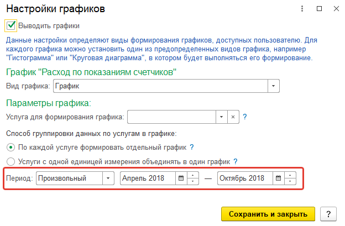Click the График "Расход по показаниям счетчиков" heading
345x226 pixels.
click(91, 72)
